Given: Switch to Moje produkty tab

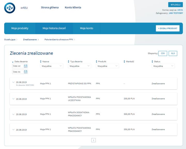Looking at the screenshot, I should pos(20,28).
